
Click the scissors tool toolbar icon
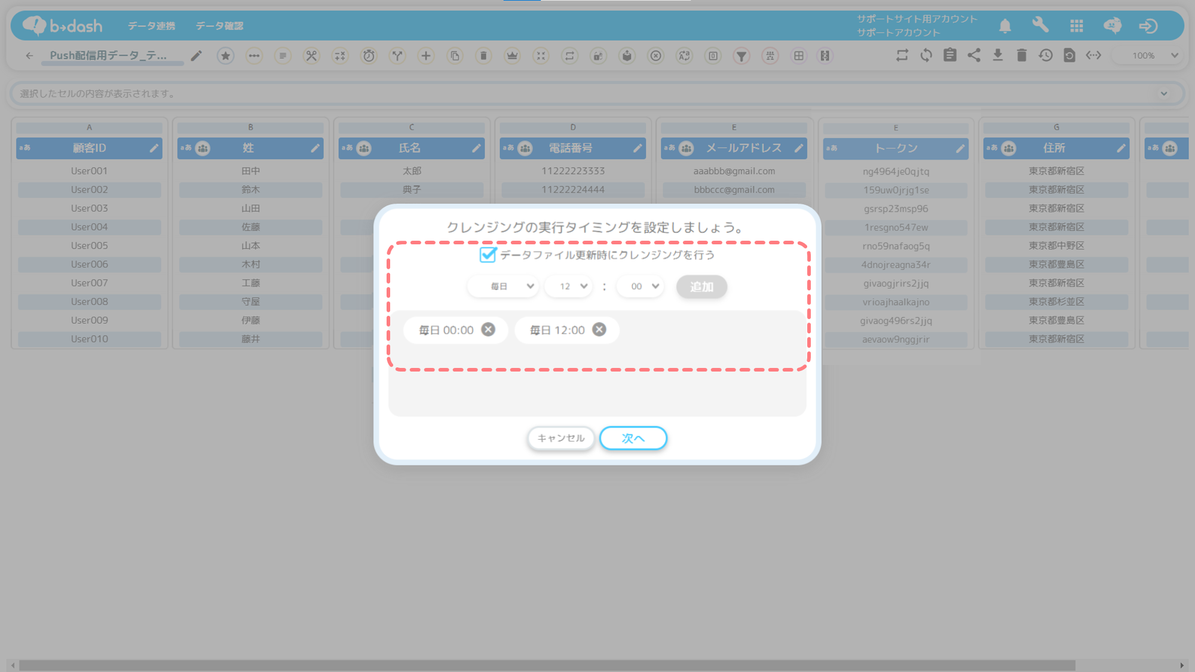(311, 56)
